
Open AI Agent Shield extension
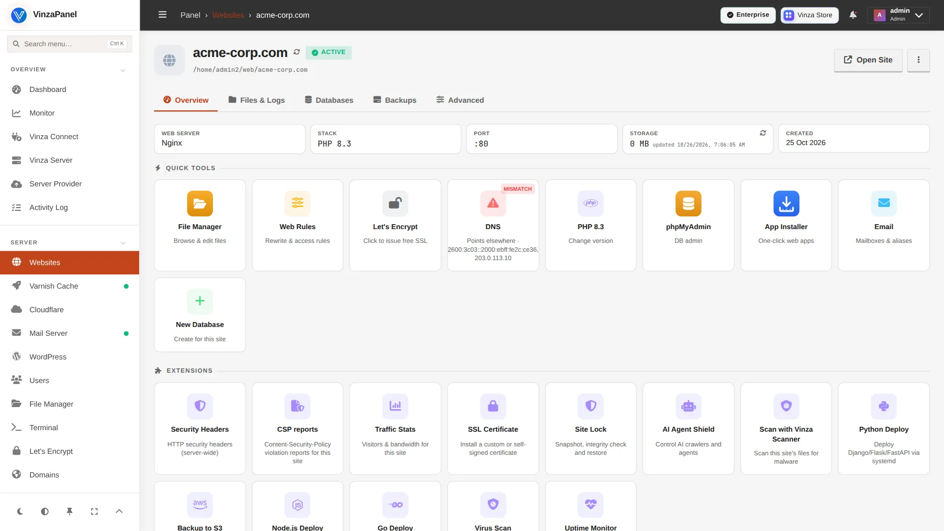coord(688,428)
